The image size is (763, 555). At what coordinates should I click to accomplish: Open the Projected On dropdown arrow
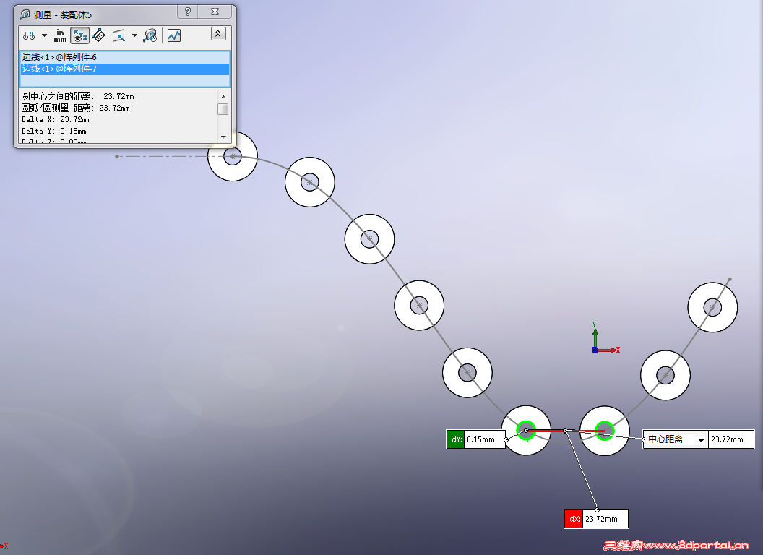pos(135,35)
